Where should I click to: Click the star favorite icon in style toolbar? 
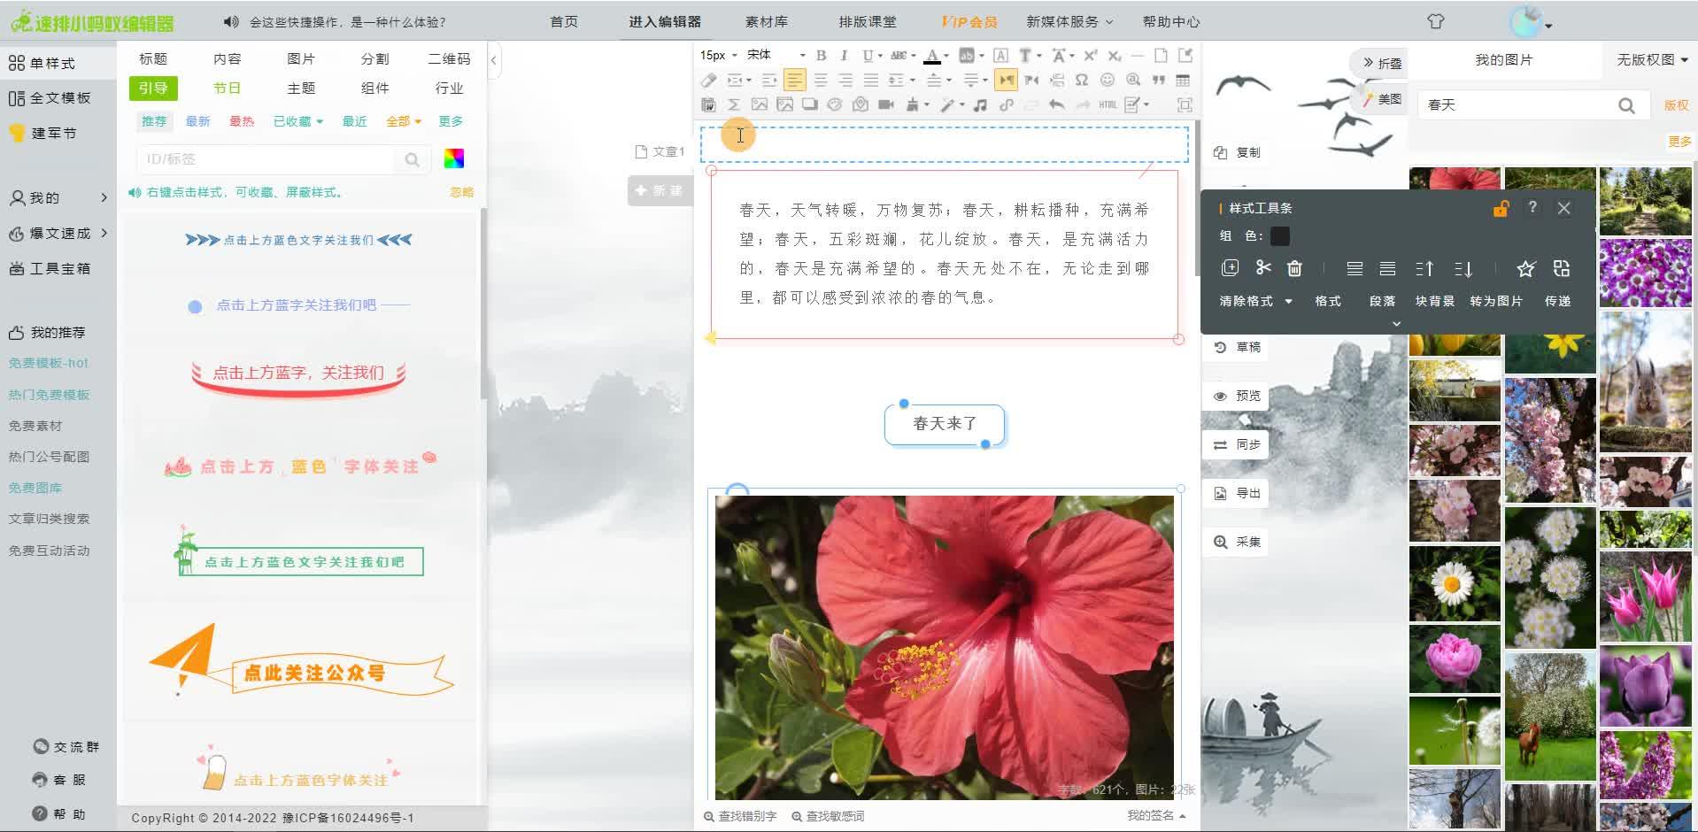click(1525, 268)
